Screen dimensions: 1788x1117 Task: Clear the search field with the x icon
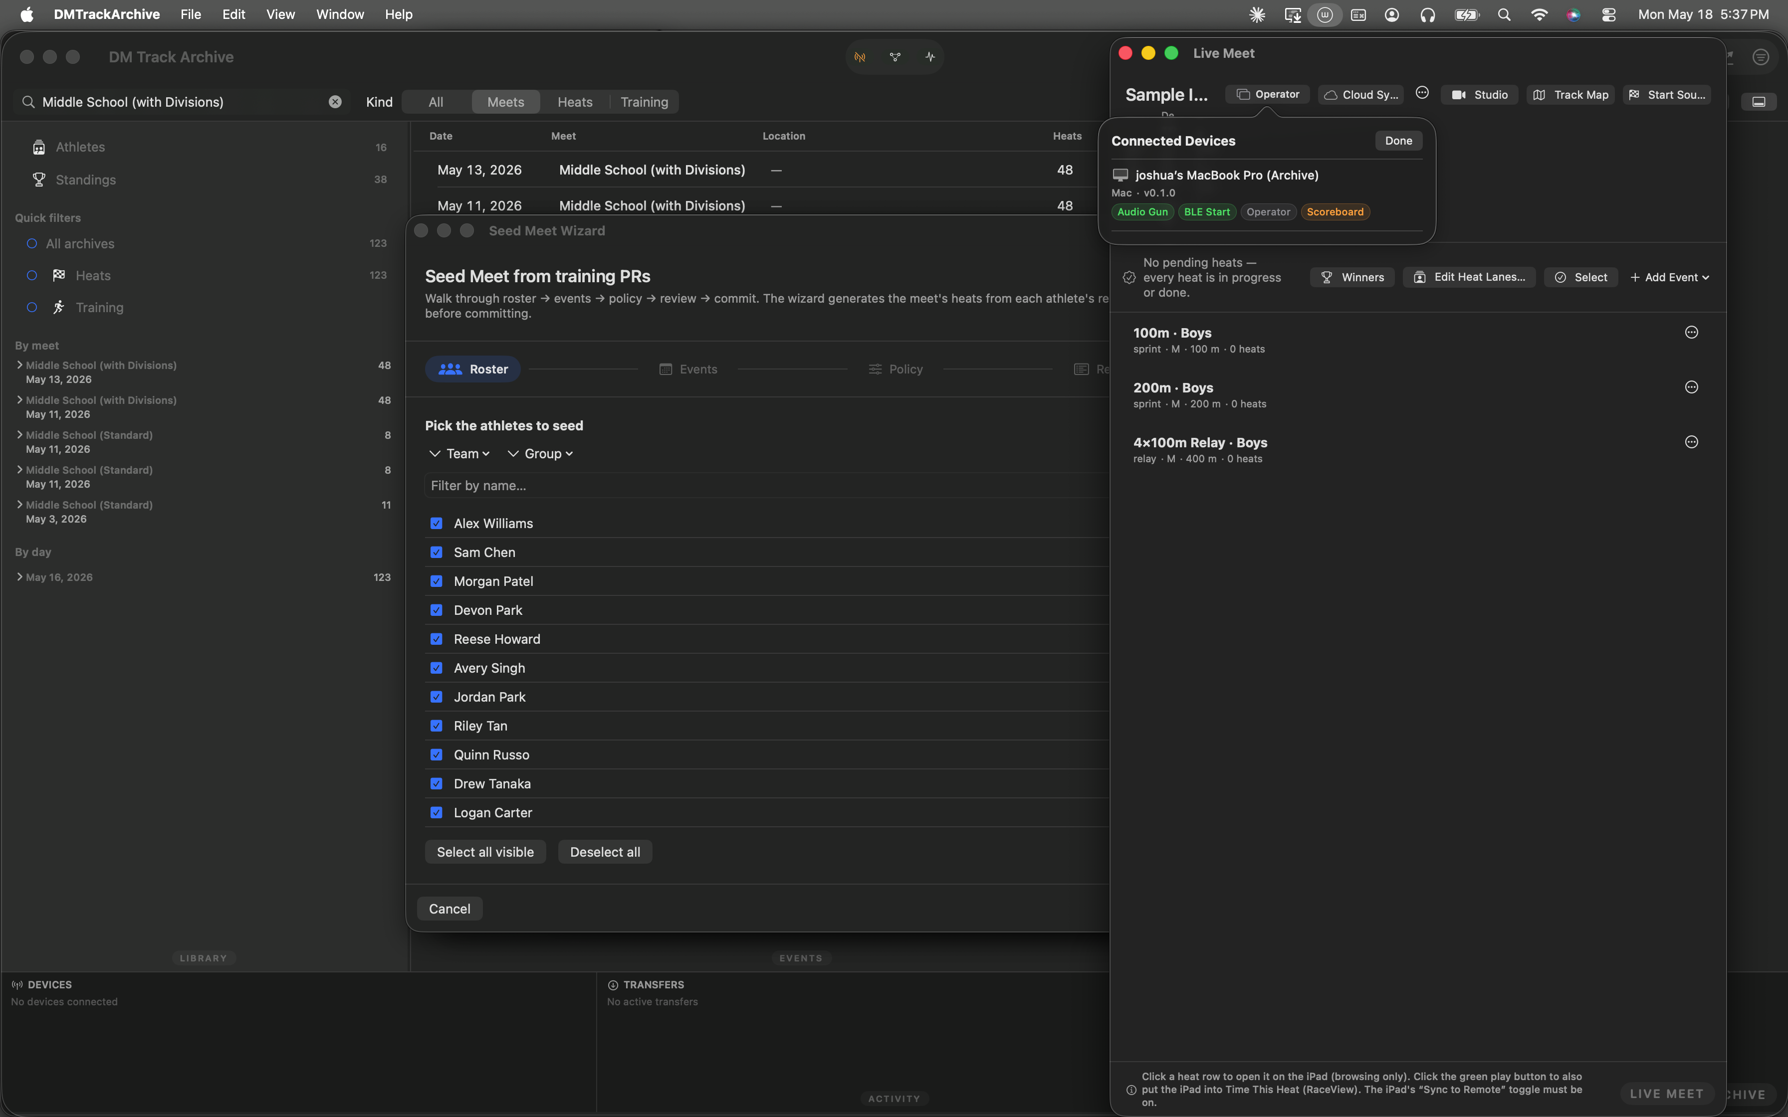coord(335,102)
